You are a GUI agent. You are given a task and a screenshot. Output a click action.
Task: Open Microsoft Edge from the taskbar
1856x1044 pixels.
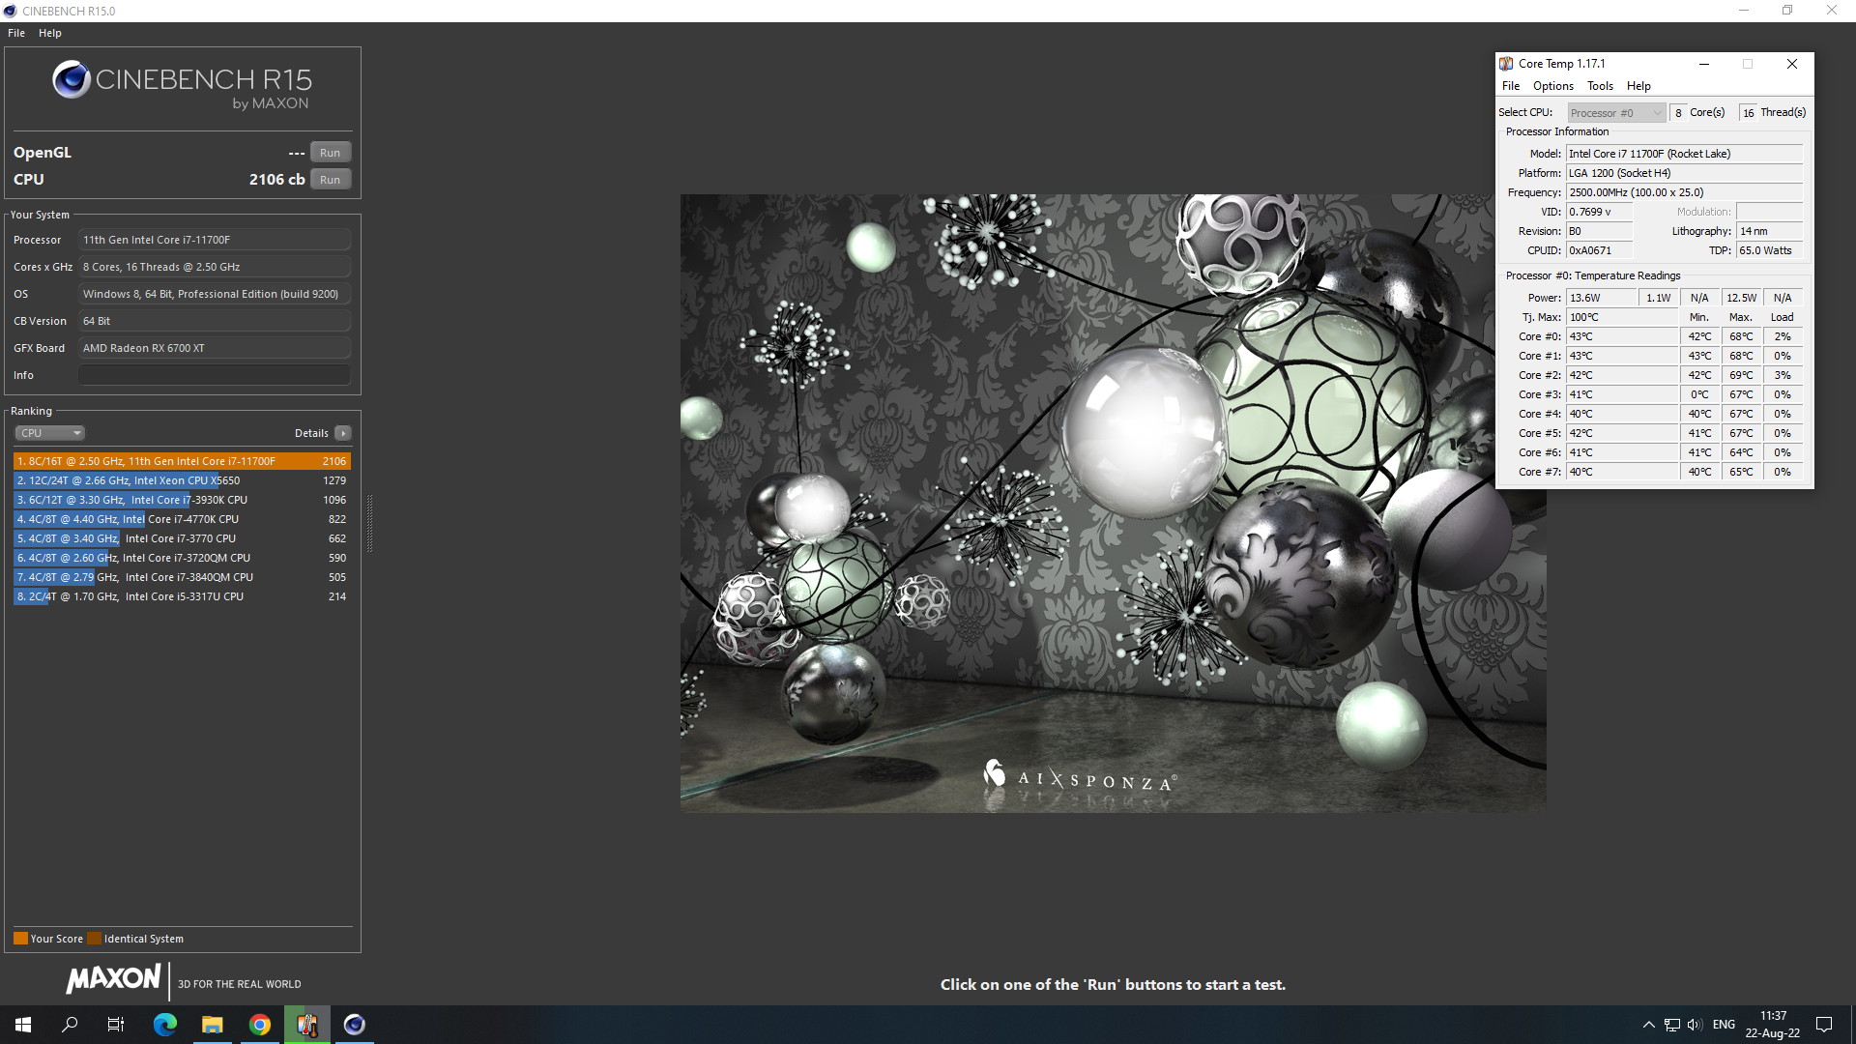pyautogui.click(x=165, y=1025)
